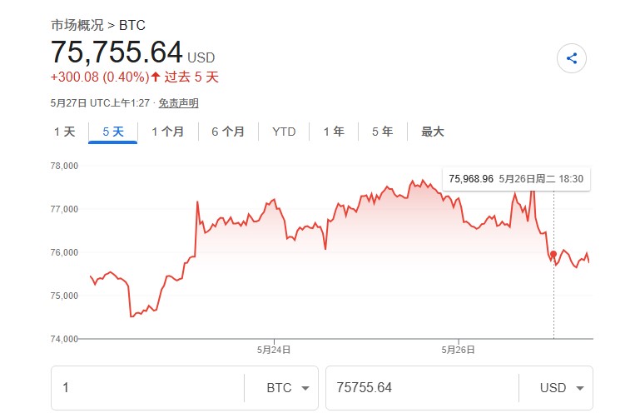This screenshot has width=640, height=418.
Task: Click the share icon button
Action: [x=572, y=58]
